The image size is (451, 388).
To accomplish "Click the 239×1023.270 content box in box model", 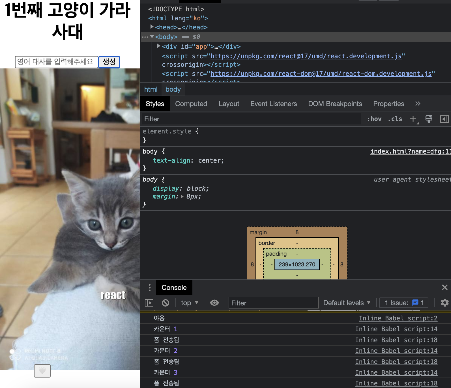I will [297, 264].
